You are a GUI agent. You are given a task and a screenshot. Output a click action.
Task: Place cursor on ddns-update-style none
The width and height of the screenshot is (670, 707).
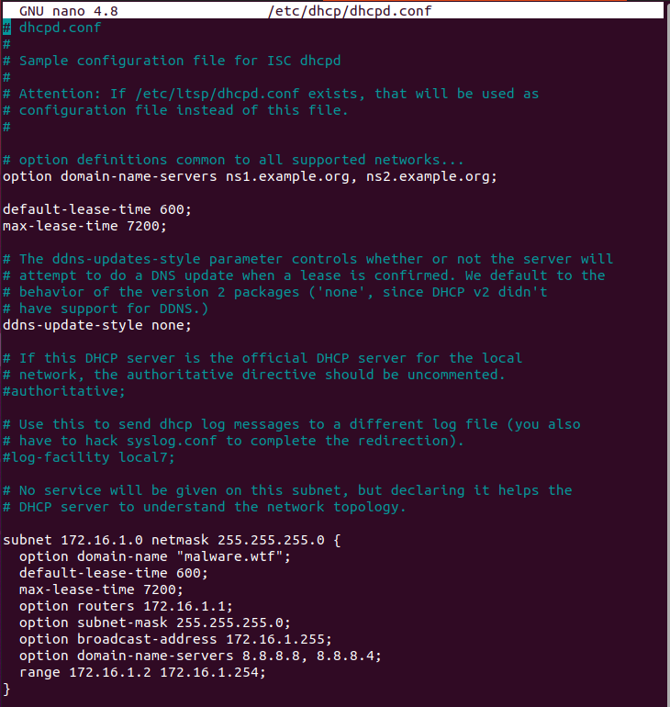tap(97, 325)
